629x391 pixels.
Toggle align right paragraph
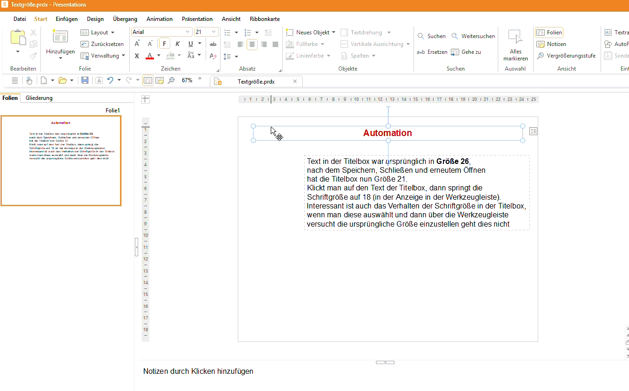(264, 44)
